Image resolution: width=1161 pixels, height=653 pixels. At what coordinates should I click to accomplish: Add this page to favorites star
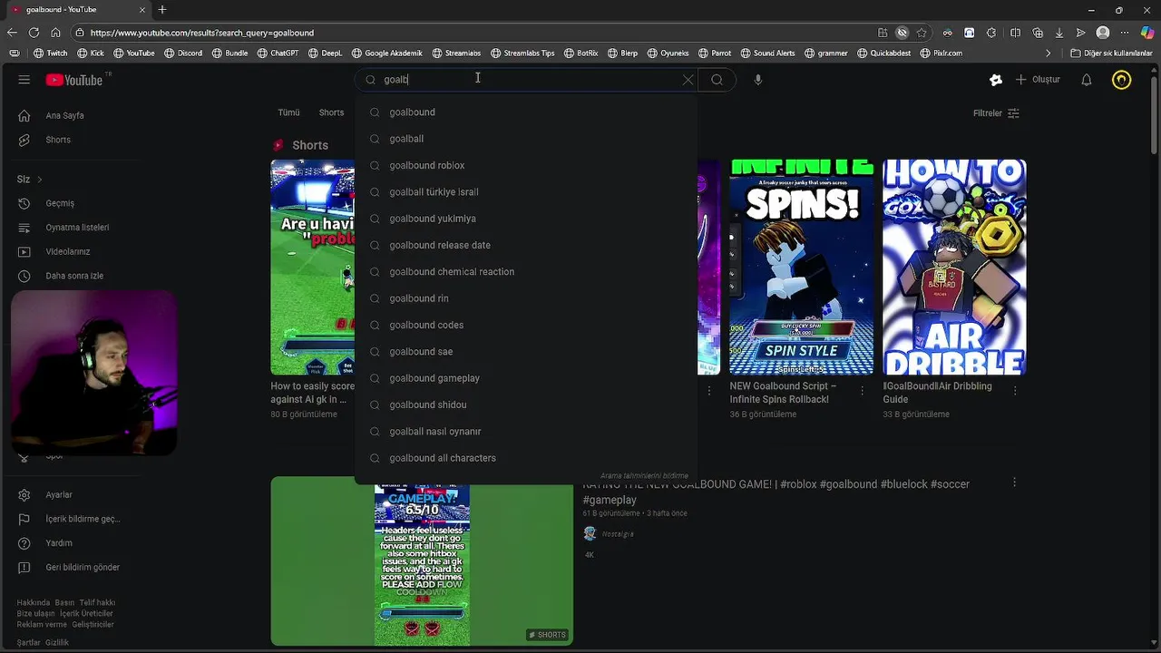[x=922, y=33]
